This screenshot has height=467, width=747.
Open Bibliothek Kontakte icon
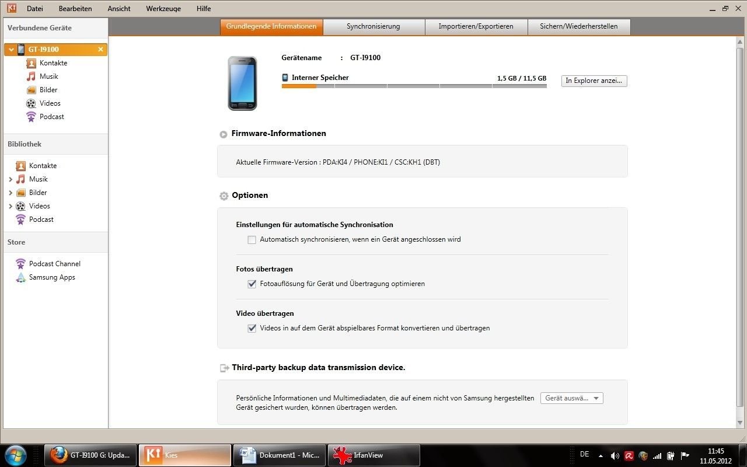coord(21,166)
